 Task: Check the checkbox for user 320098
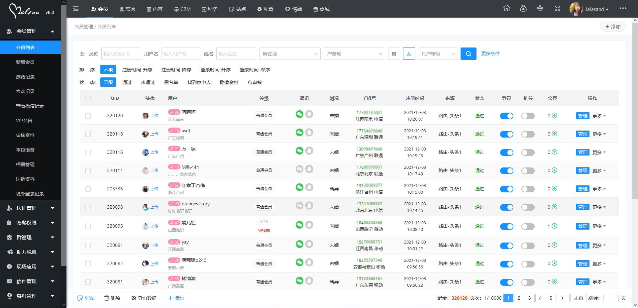(88, 207)
